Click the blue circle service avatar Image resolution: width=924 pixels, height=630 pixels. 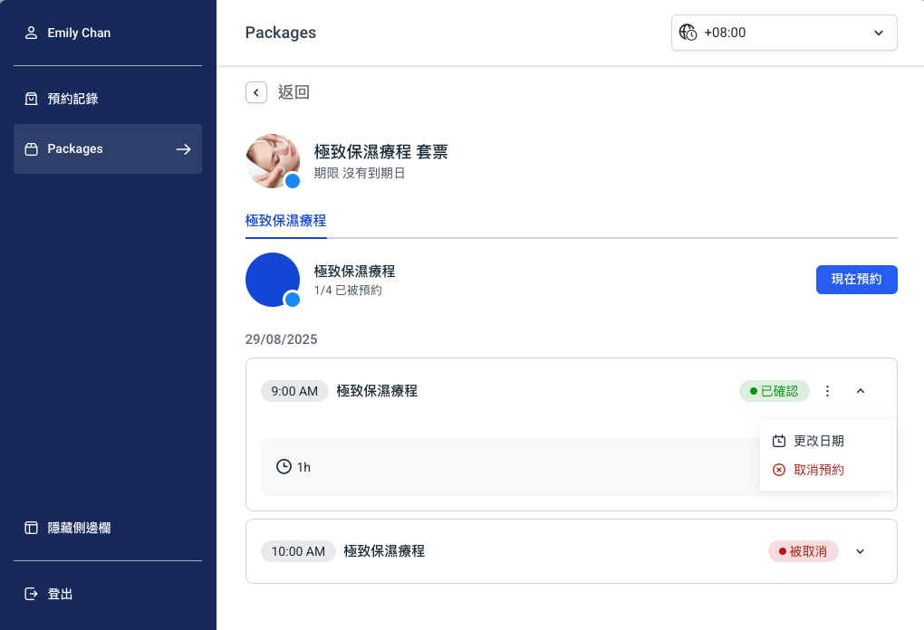pyautogui.click(x=272, y=280)
